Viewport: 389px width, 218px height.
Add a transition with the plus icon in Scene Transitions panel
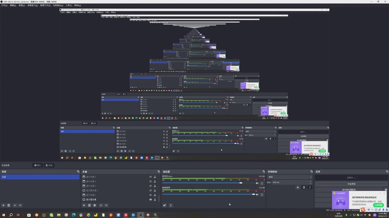(298, 187)
